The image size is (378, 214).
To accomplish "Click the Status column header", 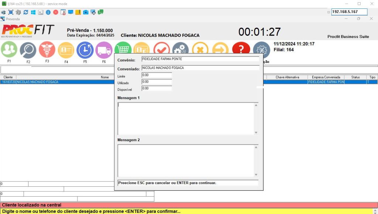I will point(355,77).
